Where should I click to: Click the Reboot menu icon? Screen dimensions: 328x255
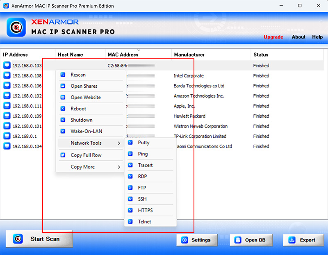(63, 109)
